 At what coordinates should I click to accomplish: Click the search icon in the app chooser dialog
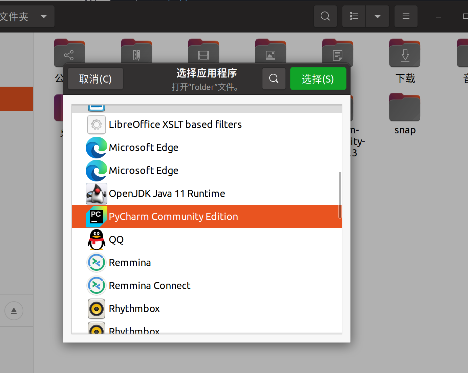(x=274, y=79)
